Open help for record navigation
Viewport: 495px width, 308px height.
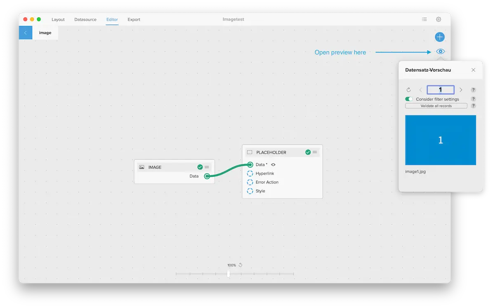pyautogui.click(x=473, y=90)
